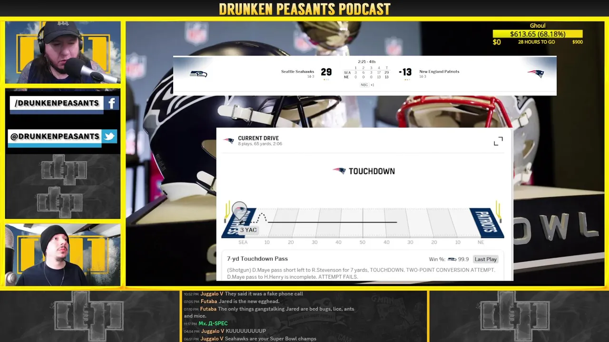
Task: Click the football marker in the end zone
Action: point(239,209)
